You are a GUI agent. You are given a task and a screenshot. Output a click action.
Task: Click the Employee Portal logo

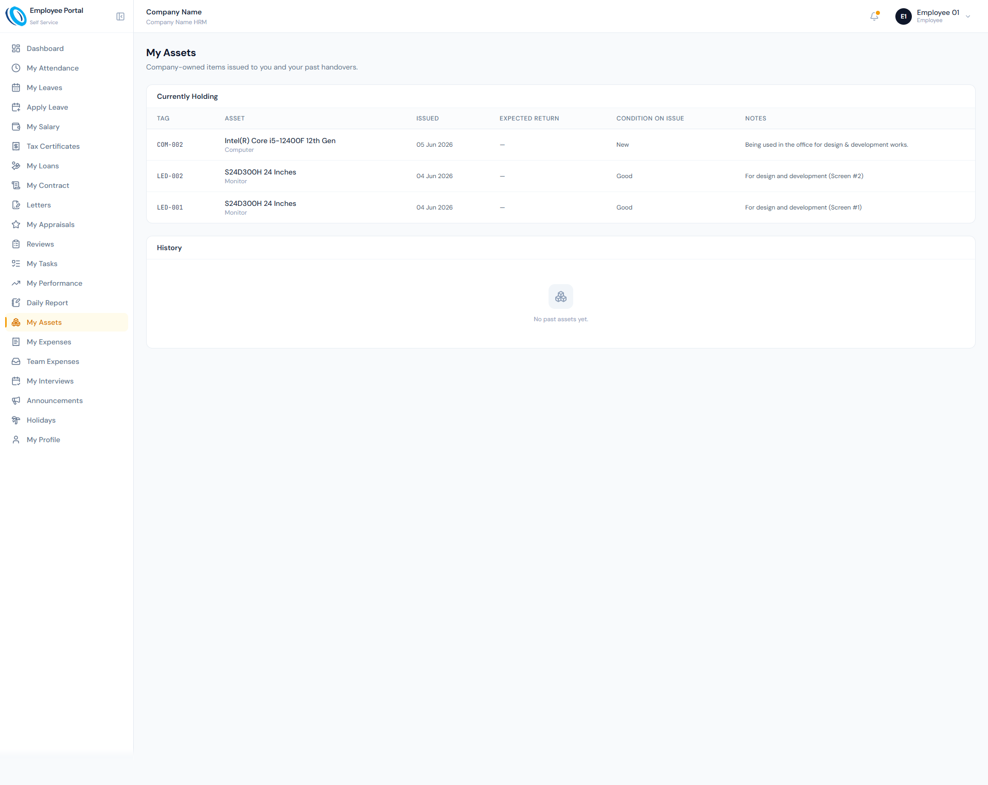pyautogui.click(x=16, y=16)
